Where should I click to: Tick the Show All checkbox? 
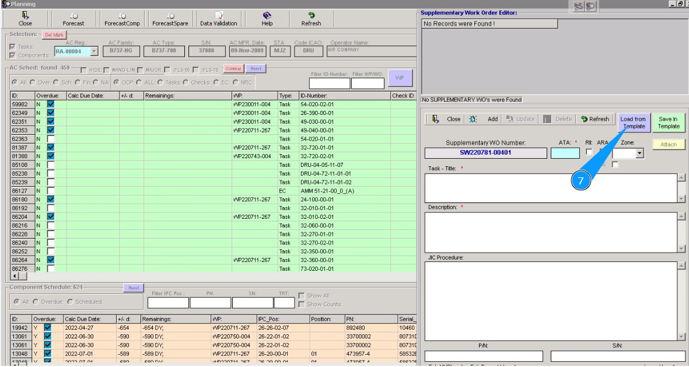coord(302,296)
